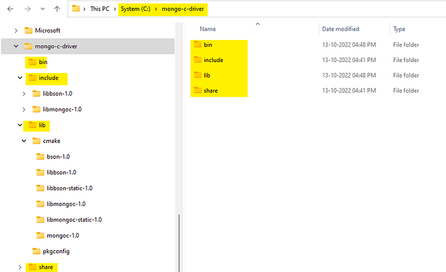Select the share folder icon in file list
Screen dimensions: 446x272
(197, 91)
